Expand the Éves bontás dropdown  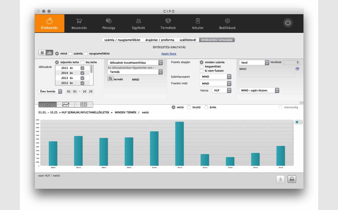(50, 92)
